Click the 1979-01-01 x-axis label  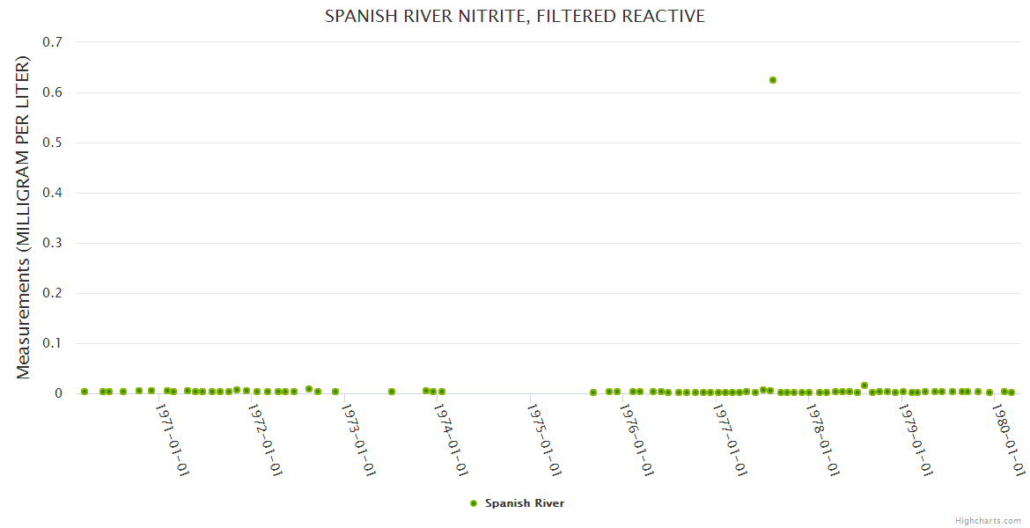tap(917, 439)
